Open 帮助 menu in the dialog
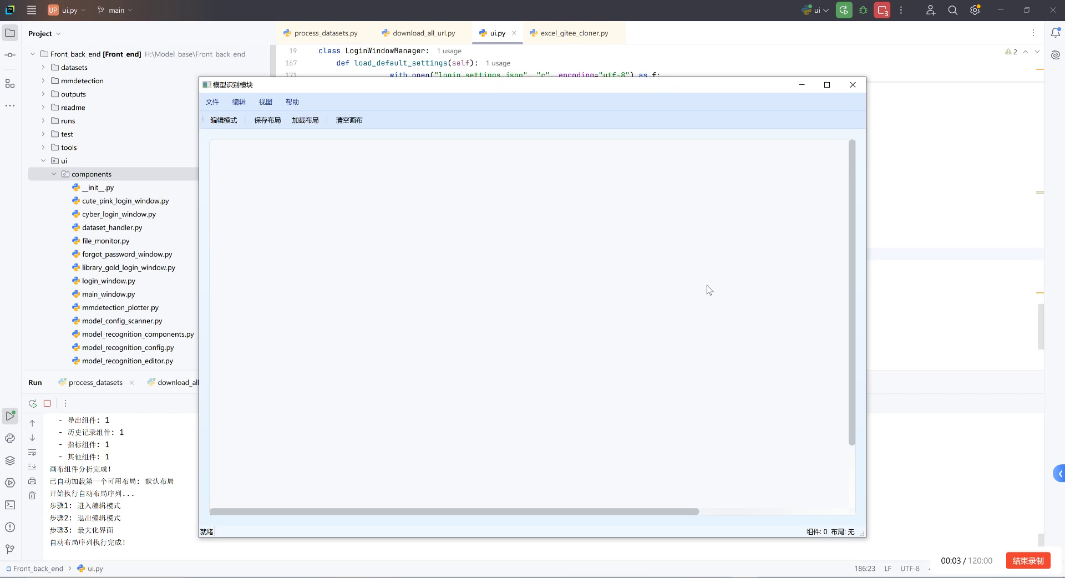Screen dimensions: 1065x578 point(292,102)
